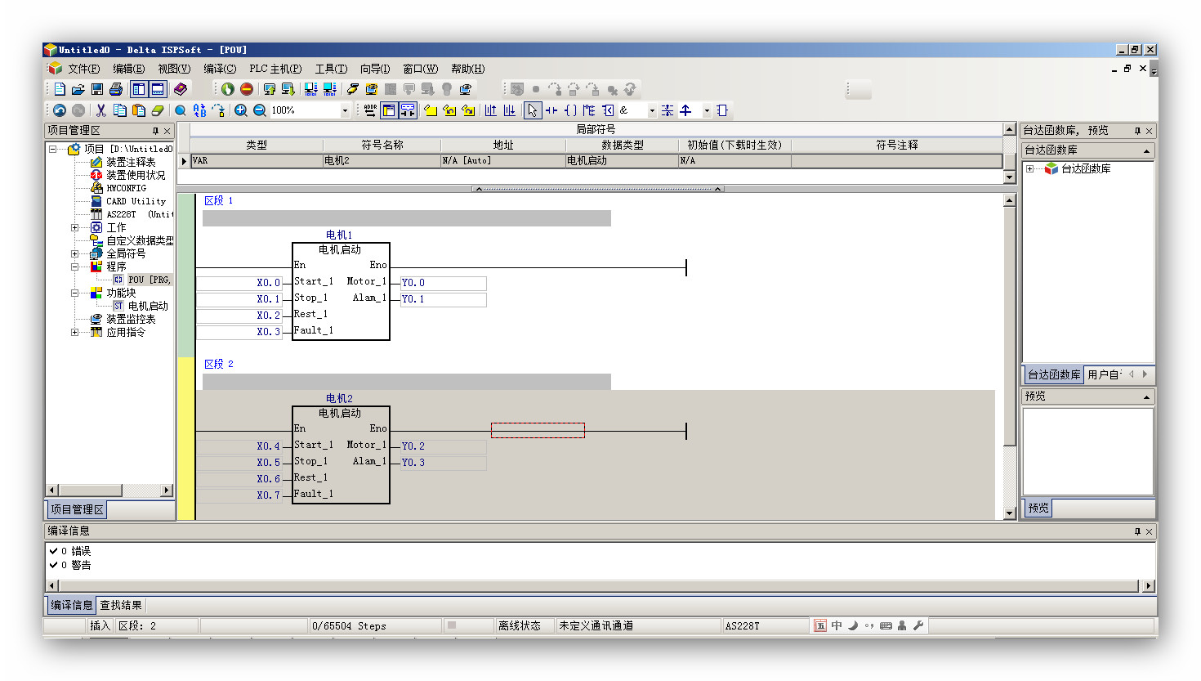Open the 电机启动 function block item
This screenshot has width=1201, height=681.
(147, 306)
